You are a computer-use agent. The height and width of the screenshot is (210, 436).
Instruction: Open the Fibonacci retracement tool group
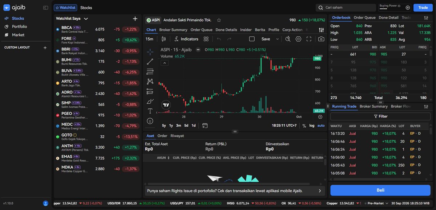click(x=150, y=71)
